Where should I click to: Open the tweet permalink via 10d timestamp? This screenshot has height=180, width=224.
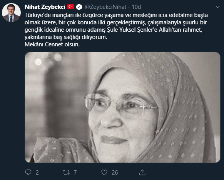[136, 7]
